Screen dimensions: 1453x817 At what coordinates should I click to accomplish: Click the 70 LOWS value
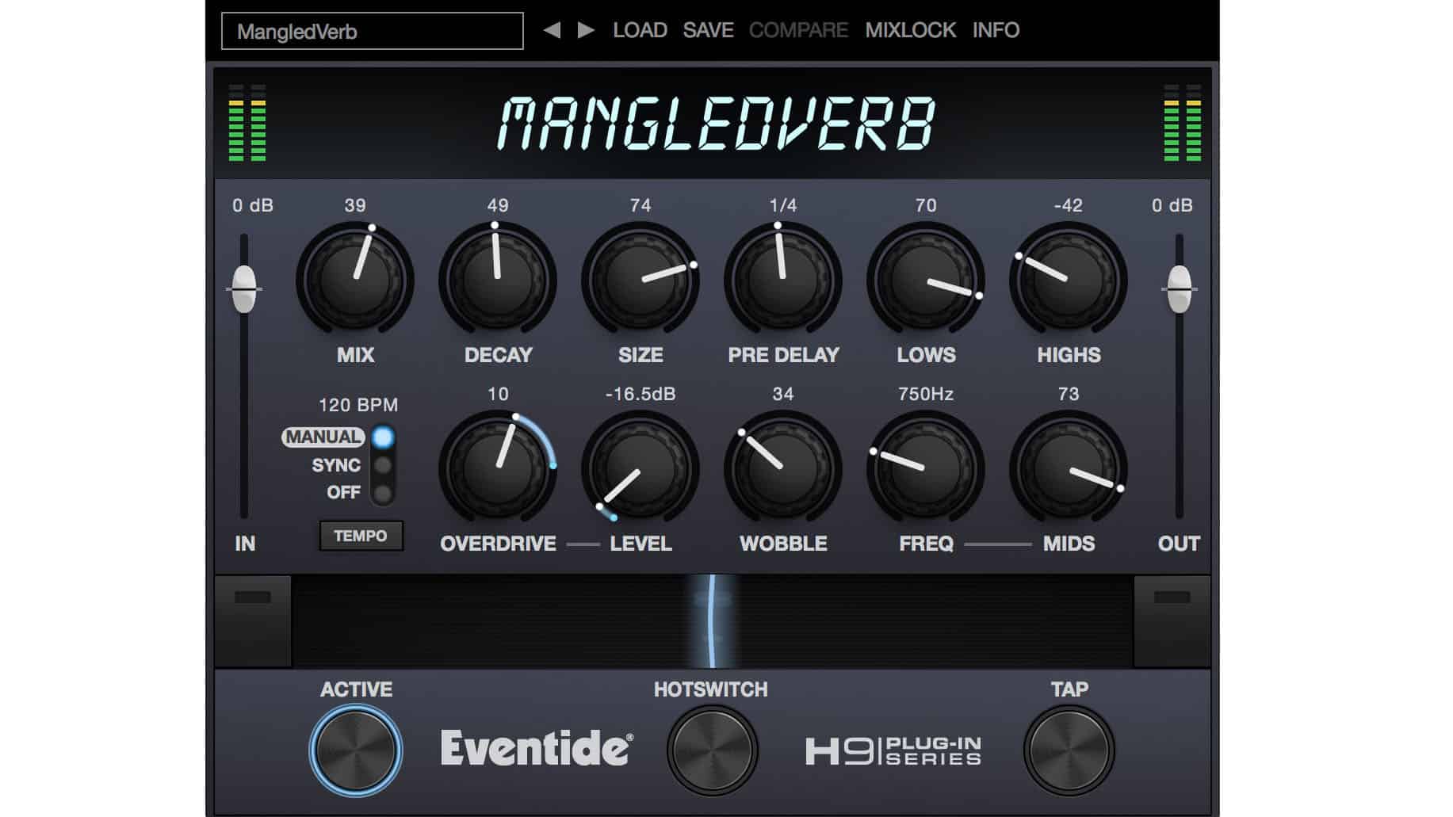926,205
